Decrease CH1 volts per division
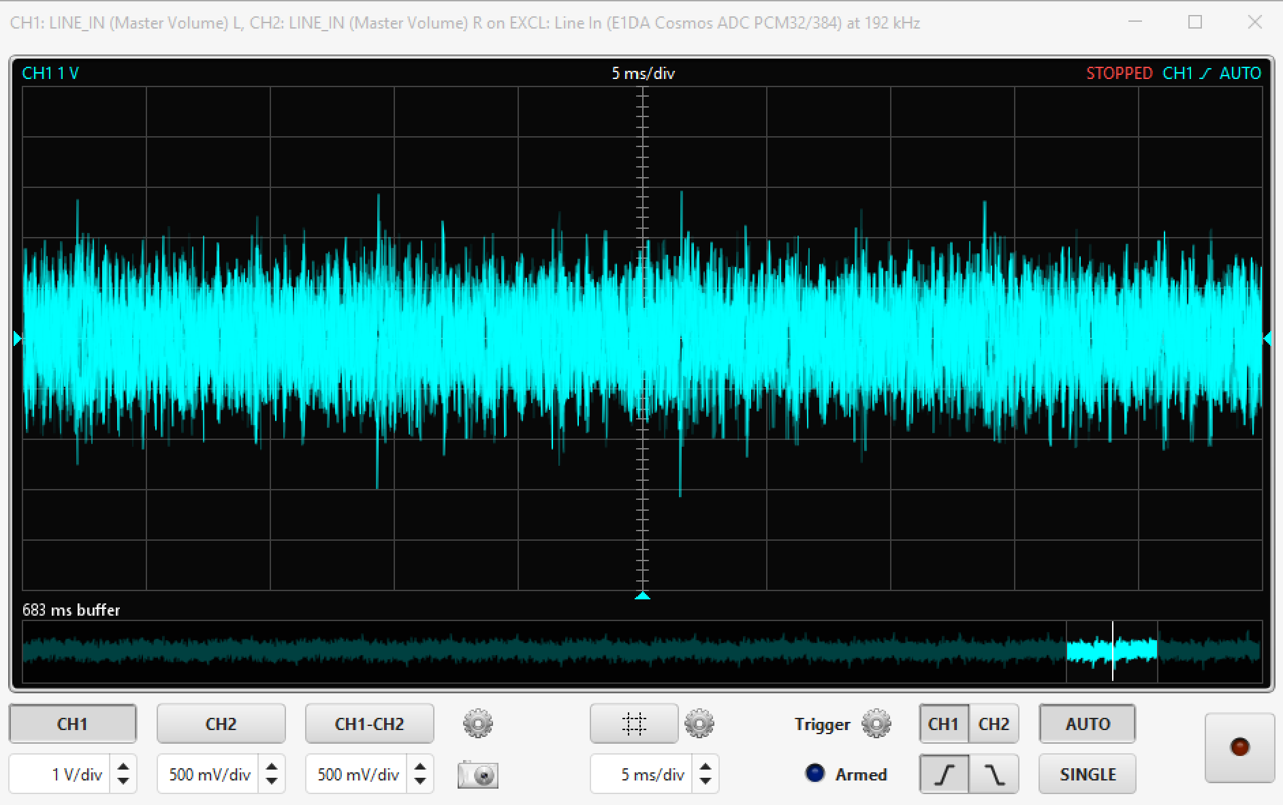The image size is (1283, 805). 123,781
